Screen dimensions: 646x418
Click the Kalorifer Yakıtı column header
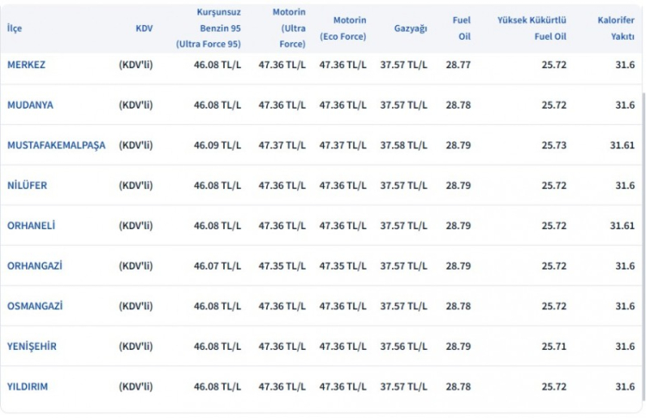click(616, 28)
